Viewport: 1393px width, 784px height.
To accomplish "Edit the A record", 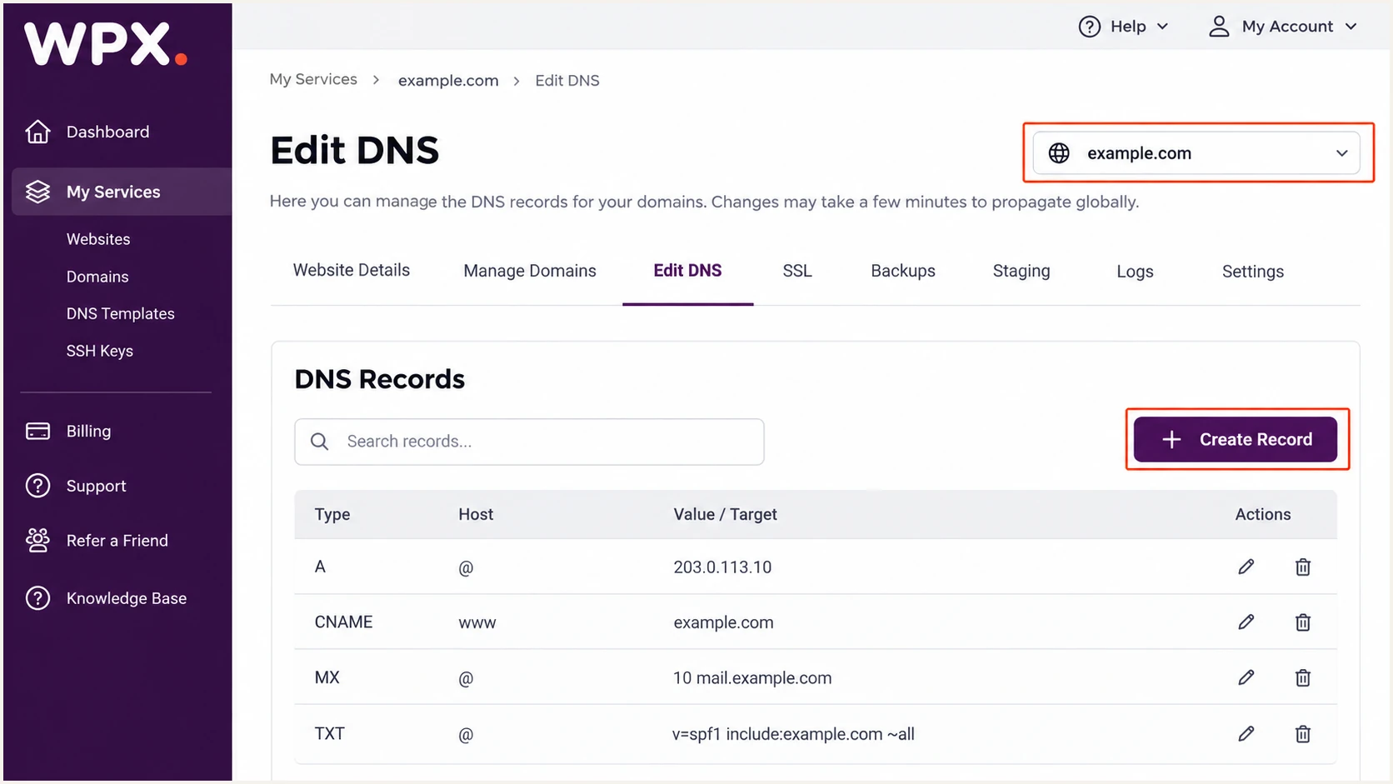I will [x=1246, y=567].
